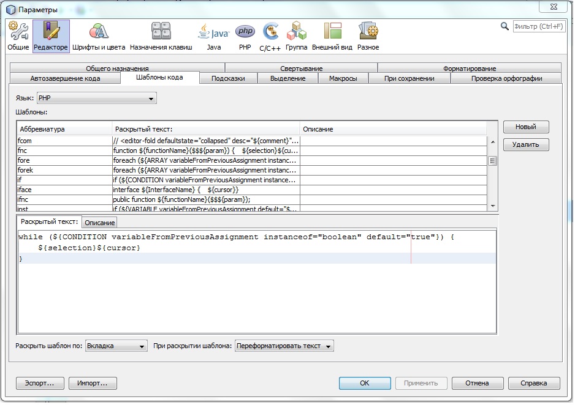Image resolution: width=575 pixels, height=405 pixels.
Task: Close the Параметры dialog window
Action: coord(554,7)
